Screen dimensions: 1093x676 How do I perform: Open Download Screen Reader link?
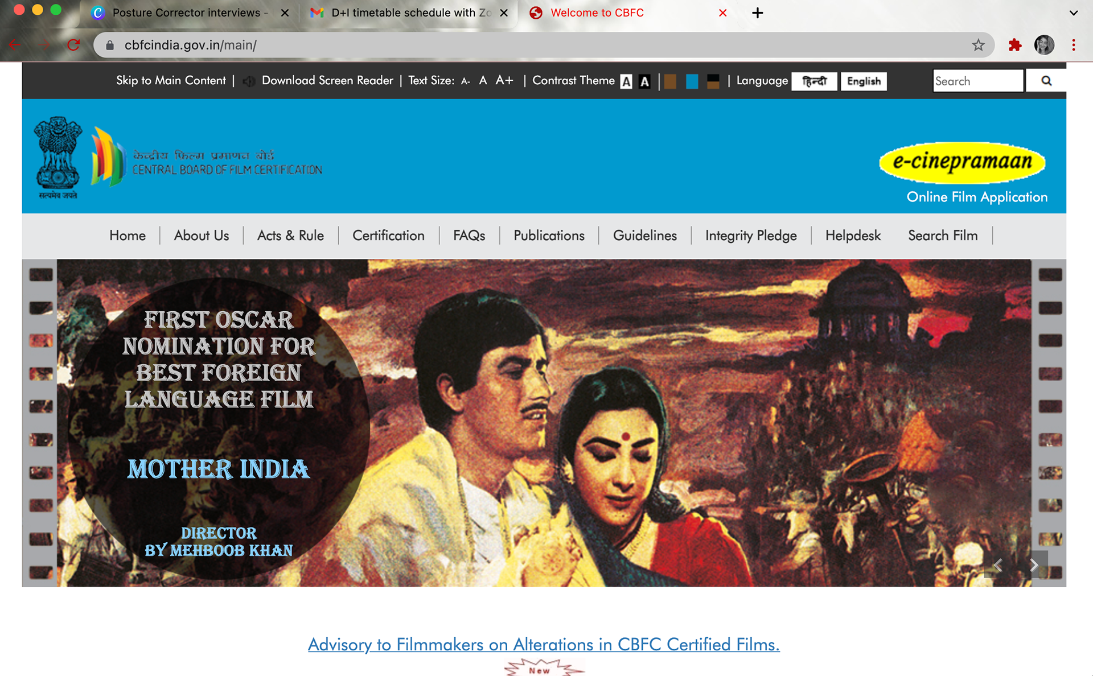327,81
